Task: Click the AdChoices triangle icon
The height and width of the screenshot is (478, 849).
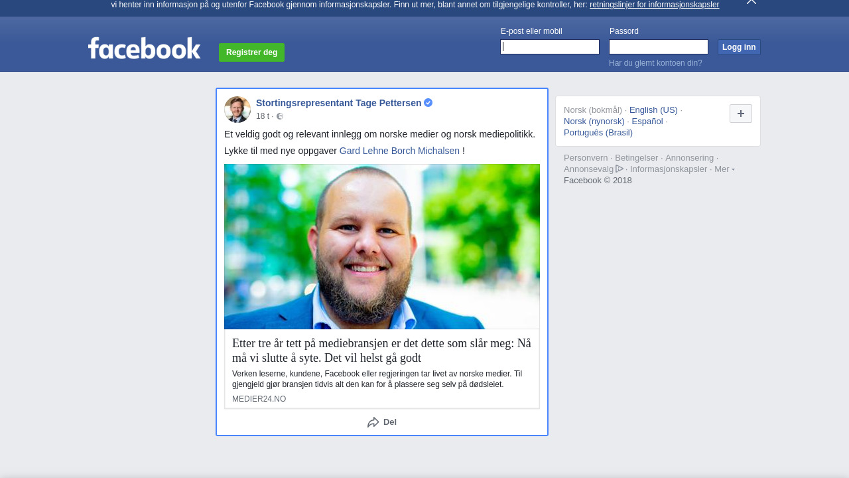Action: [620, 169]
